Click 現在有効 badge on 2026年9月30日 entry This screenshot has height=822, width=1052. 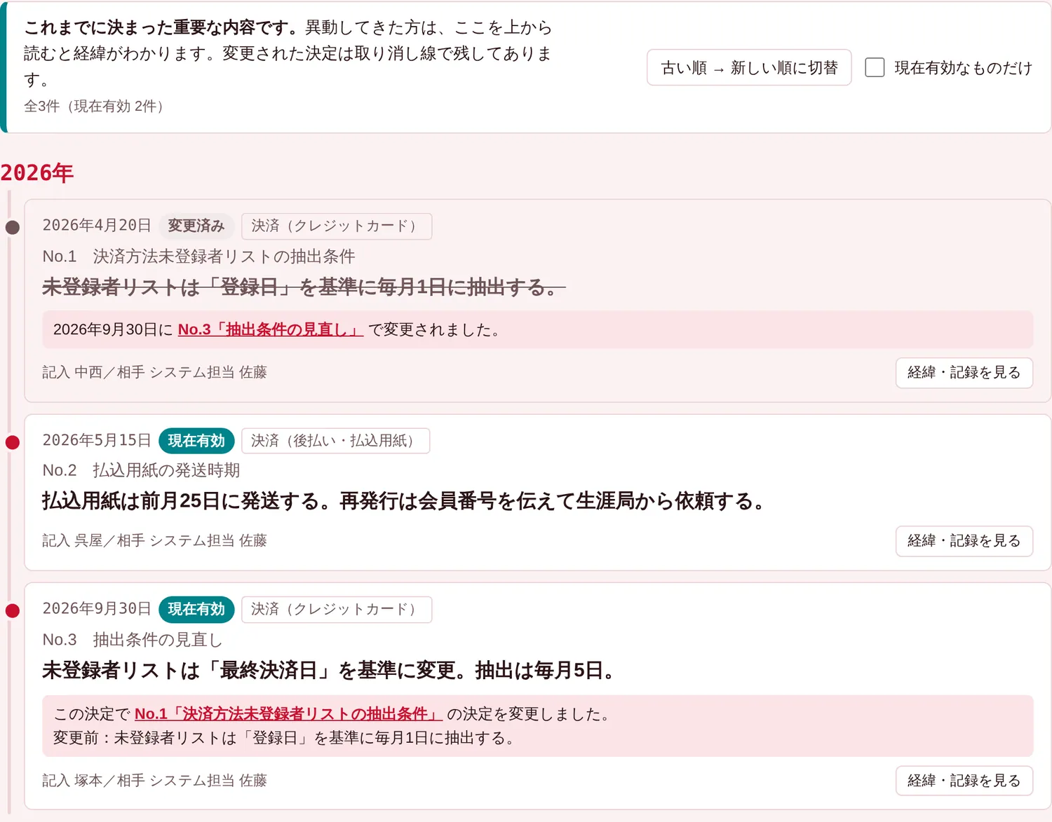pos(196,609)
